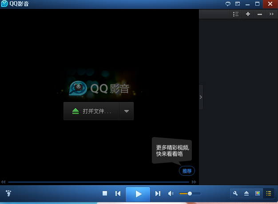Viewport: 278px width, 204px height.
Task: Maximize the QQ影音 window
Action: [x=257, y=4]
